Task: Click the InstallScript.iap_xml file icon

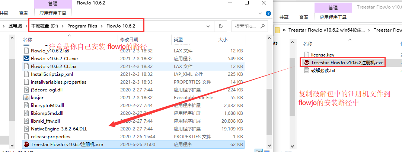Action: pyautogui.click(x=26, y=74)
